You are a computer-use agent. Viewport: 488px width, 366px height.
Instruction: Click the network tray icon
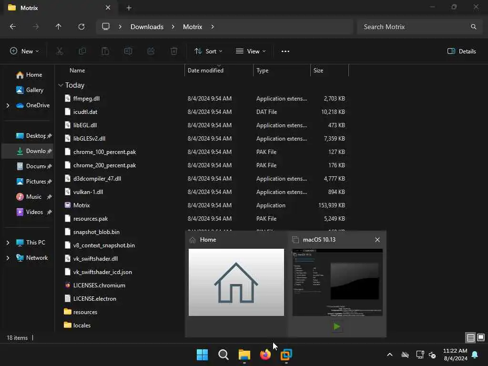click(420, 355)
